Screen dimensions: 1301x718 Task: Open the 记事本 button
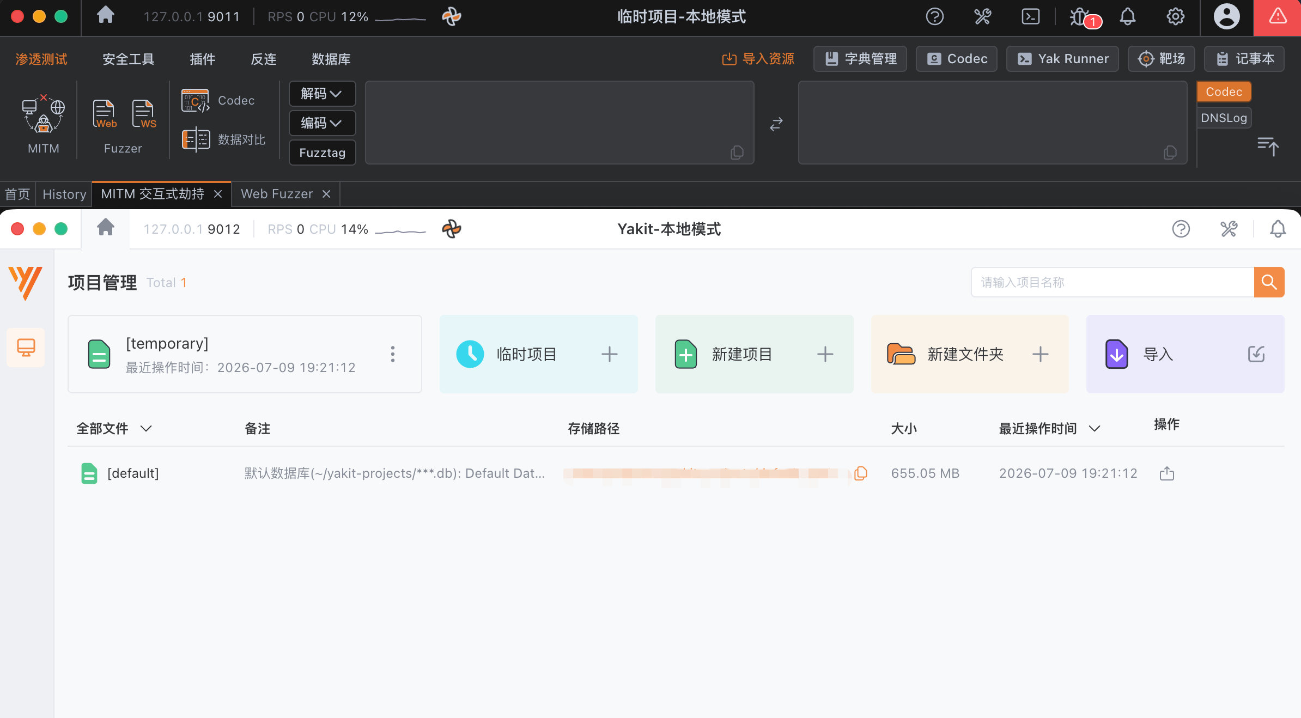coord(1244,59)
